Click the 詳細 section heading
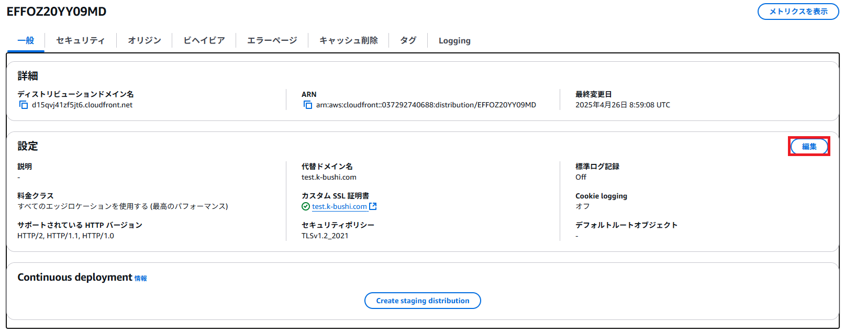This screenshot has width=845, height=332. pyautogui.click(x=28, y=76)
